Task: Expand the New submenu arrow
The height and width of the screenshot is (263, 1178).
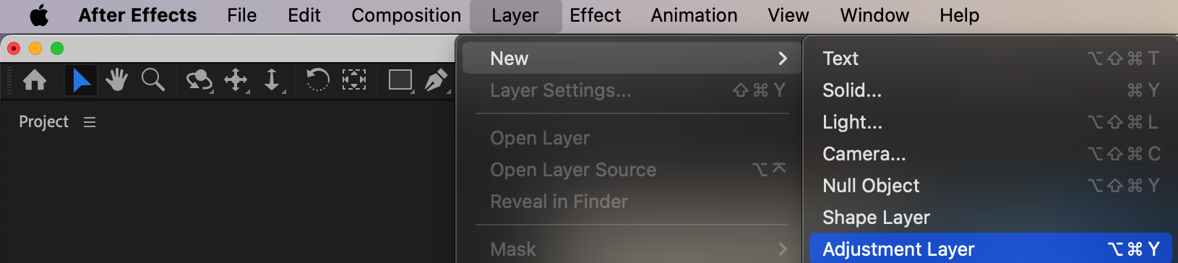Action: tap(783, 59)
